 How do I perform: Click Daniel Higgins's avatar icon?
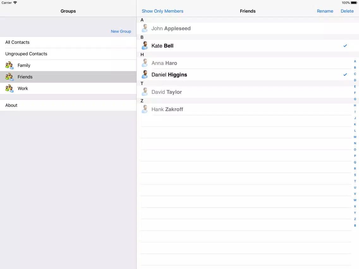(x=145, y=75)
